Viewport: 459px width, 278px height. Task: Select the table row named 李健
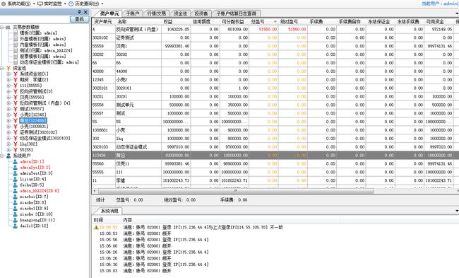tap(275, 180)
